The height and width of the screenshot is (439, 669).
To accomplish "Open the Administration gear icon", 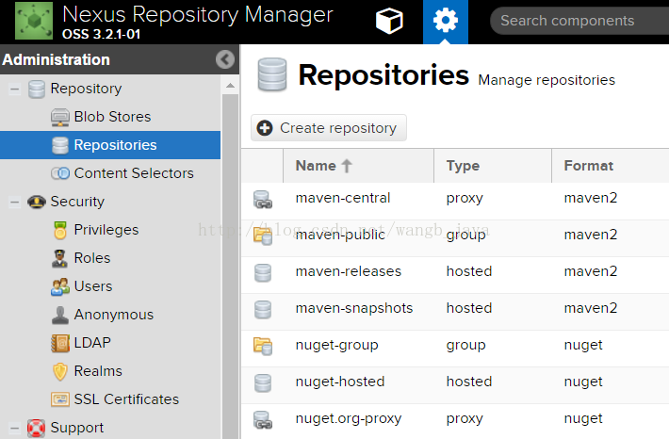I will [446, 20].
